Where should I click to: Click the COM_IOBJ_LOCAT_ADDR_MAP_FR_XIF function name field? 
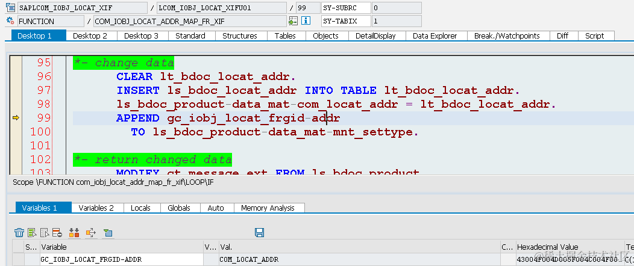tap(190, 21)
